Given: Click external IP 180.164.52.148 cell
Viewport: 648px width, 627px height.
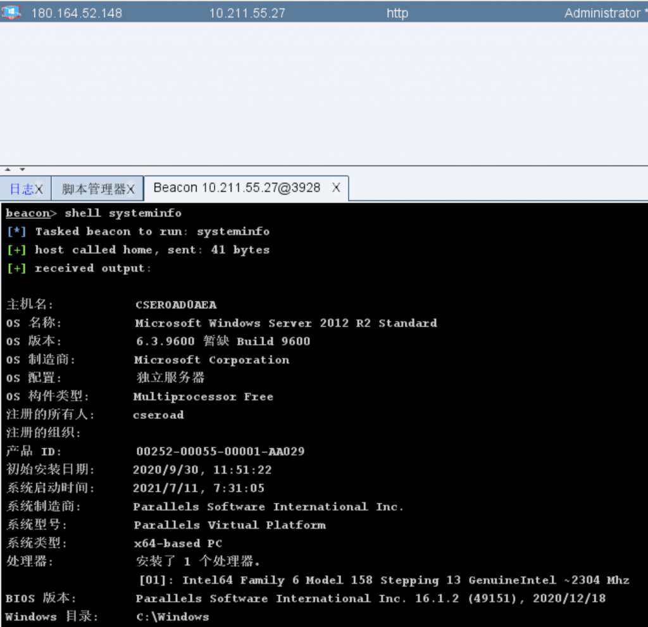Looking at the screenshot, I should pyautogui.click(x=77, y=13).
